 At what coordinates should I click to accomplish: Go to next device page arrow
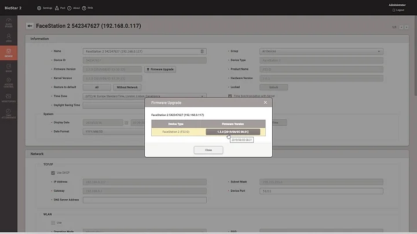click(407, 27)
